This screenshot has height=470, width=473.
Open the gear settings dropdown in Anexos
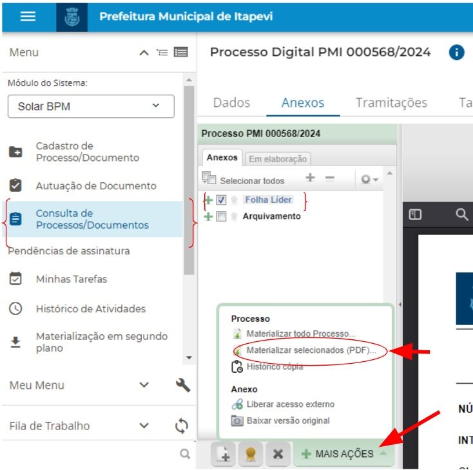point(369,180)
